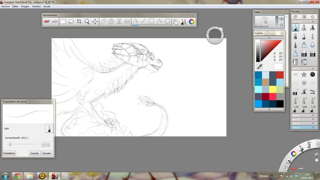Toggle the Ruler guide tool
The image size is (320, 180).
pyautogui.click(x=103, y=22)
